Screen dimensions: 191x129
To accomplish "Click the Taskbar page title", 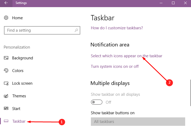I will pyautogui.click(x=103, y=18).
